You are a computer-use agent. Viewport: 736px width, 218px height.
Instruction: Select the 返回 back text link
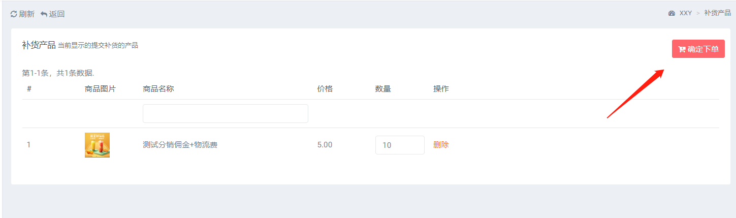point(57,14)
